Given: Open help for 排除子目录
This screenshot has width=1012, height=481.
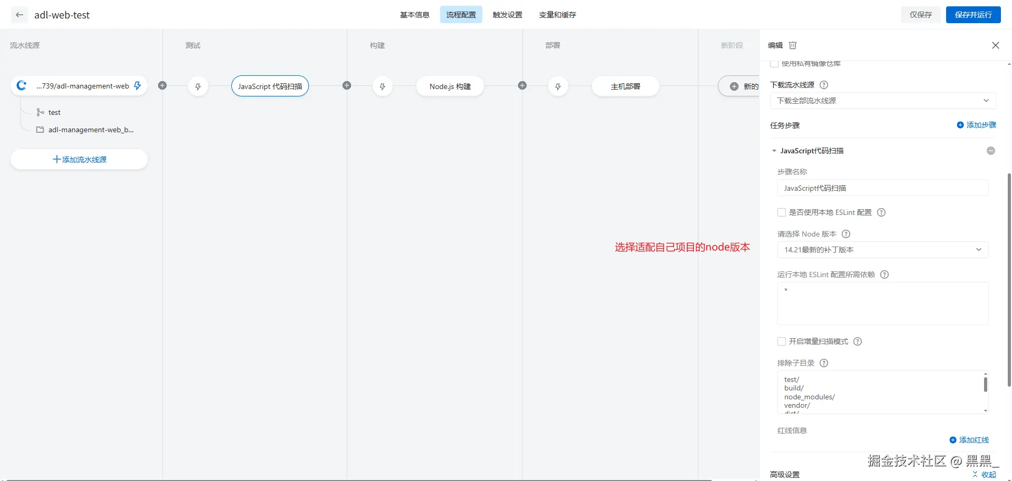Looking at the screenshot, I should [824, 363].
